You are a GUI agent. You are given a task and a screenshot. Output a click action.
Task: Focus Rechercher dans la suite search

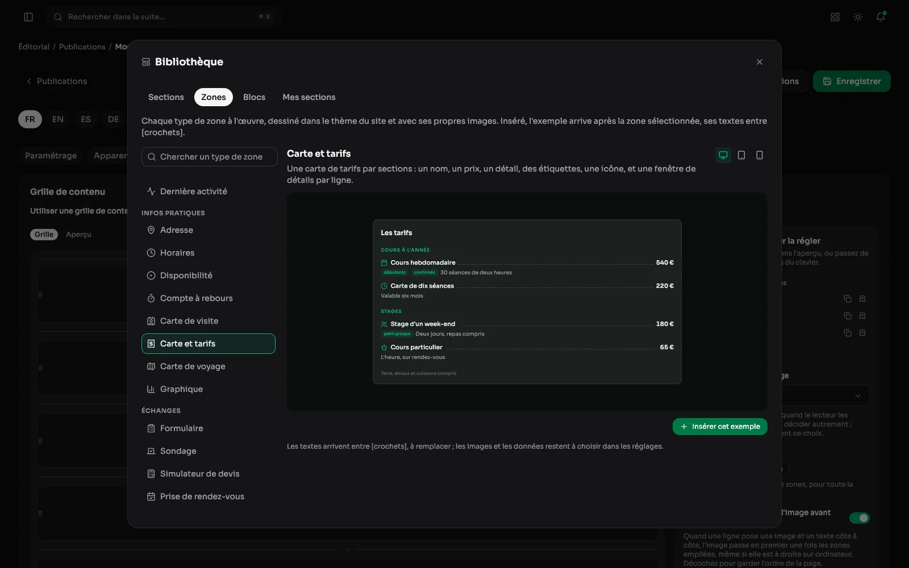[164, 17]
